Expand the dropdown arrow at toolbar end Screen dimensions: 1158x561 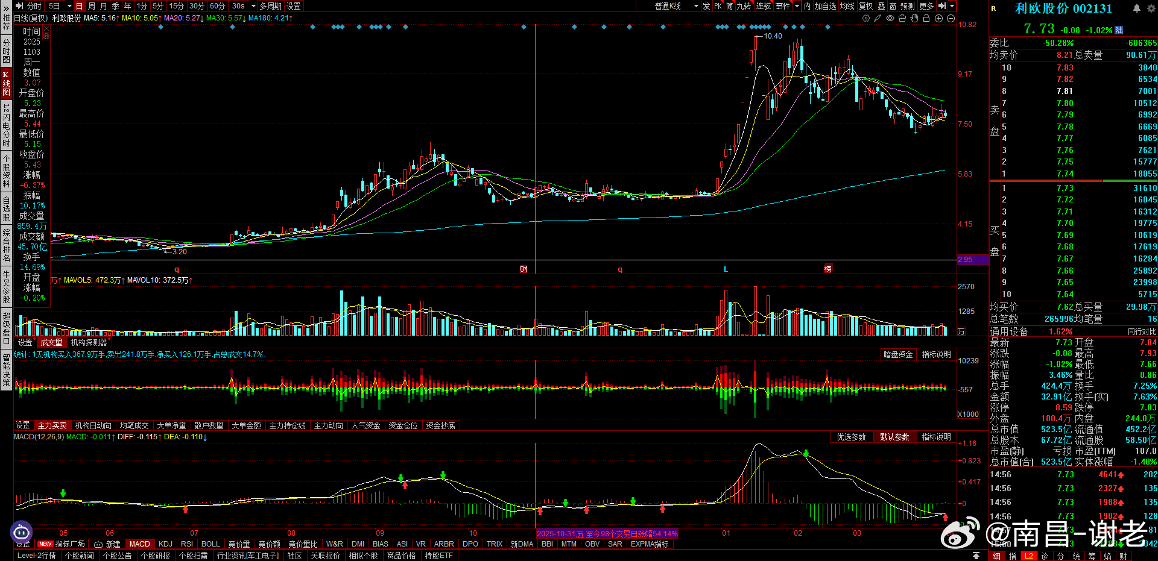tap(952, 6)
